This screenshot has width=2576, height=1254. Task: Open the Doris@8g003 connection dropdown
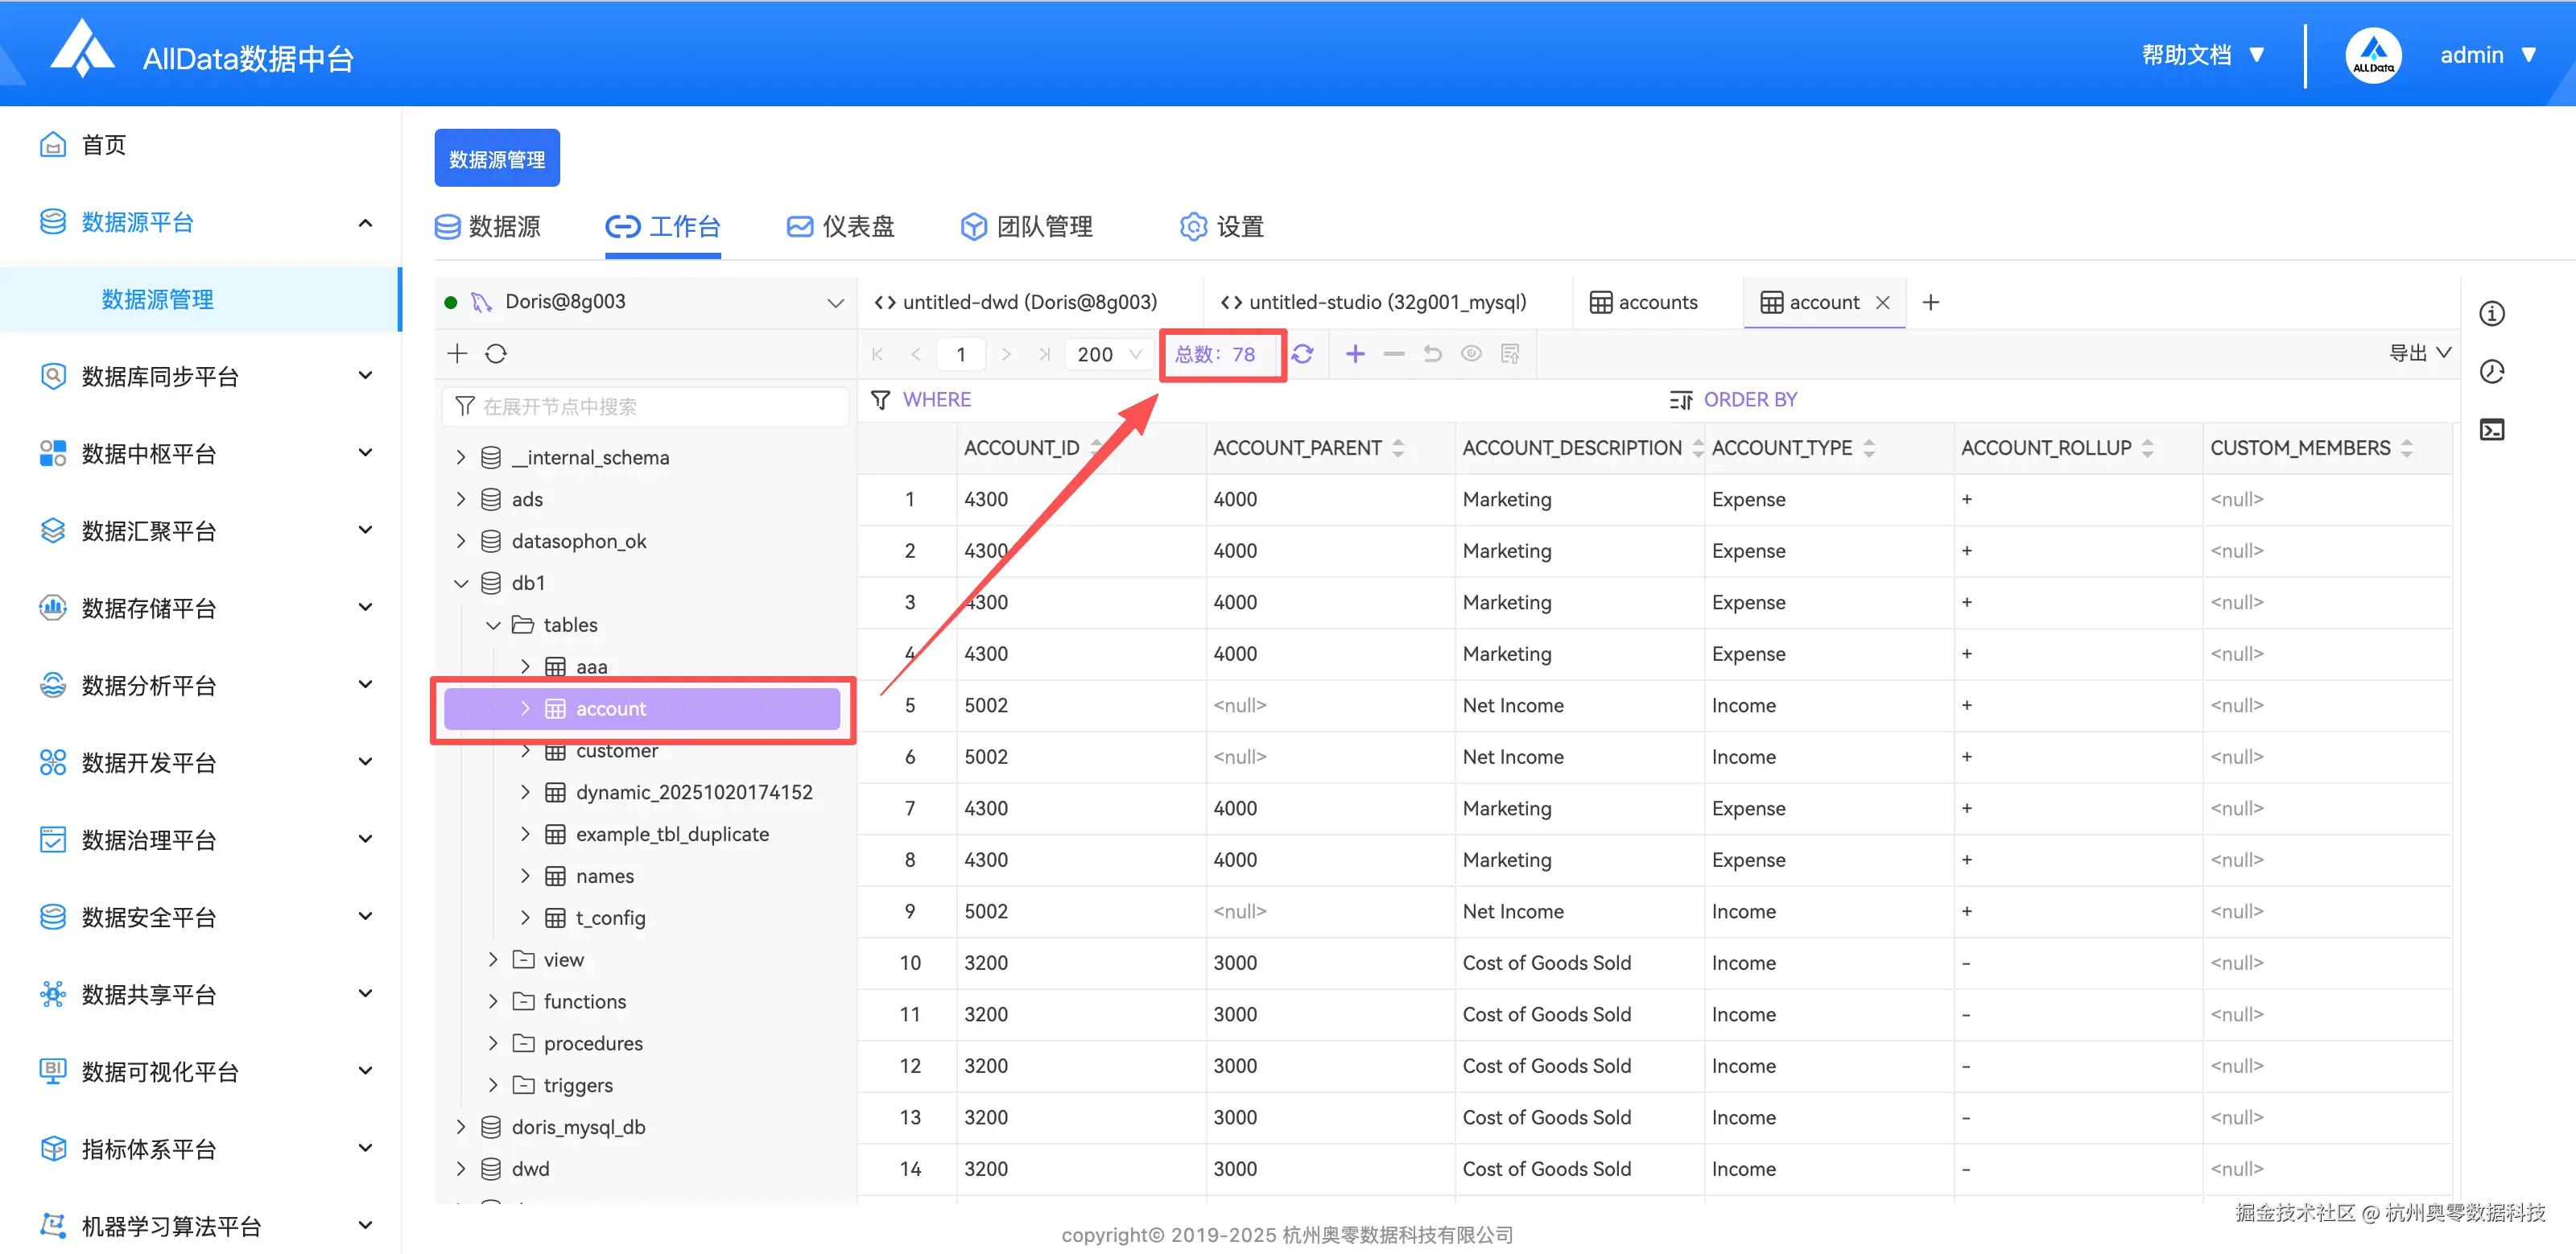[835, 302]
